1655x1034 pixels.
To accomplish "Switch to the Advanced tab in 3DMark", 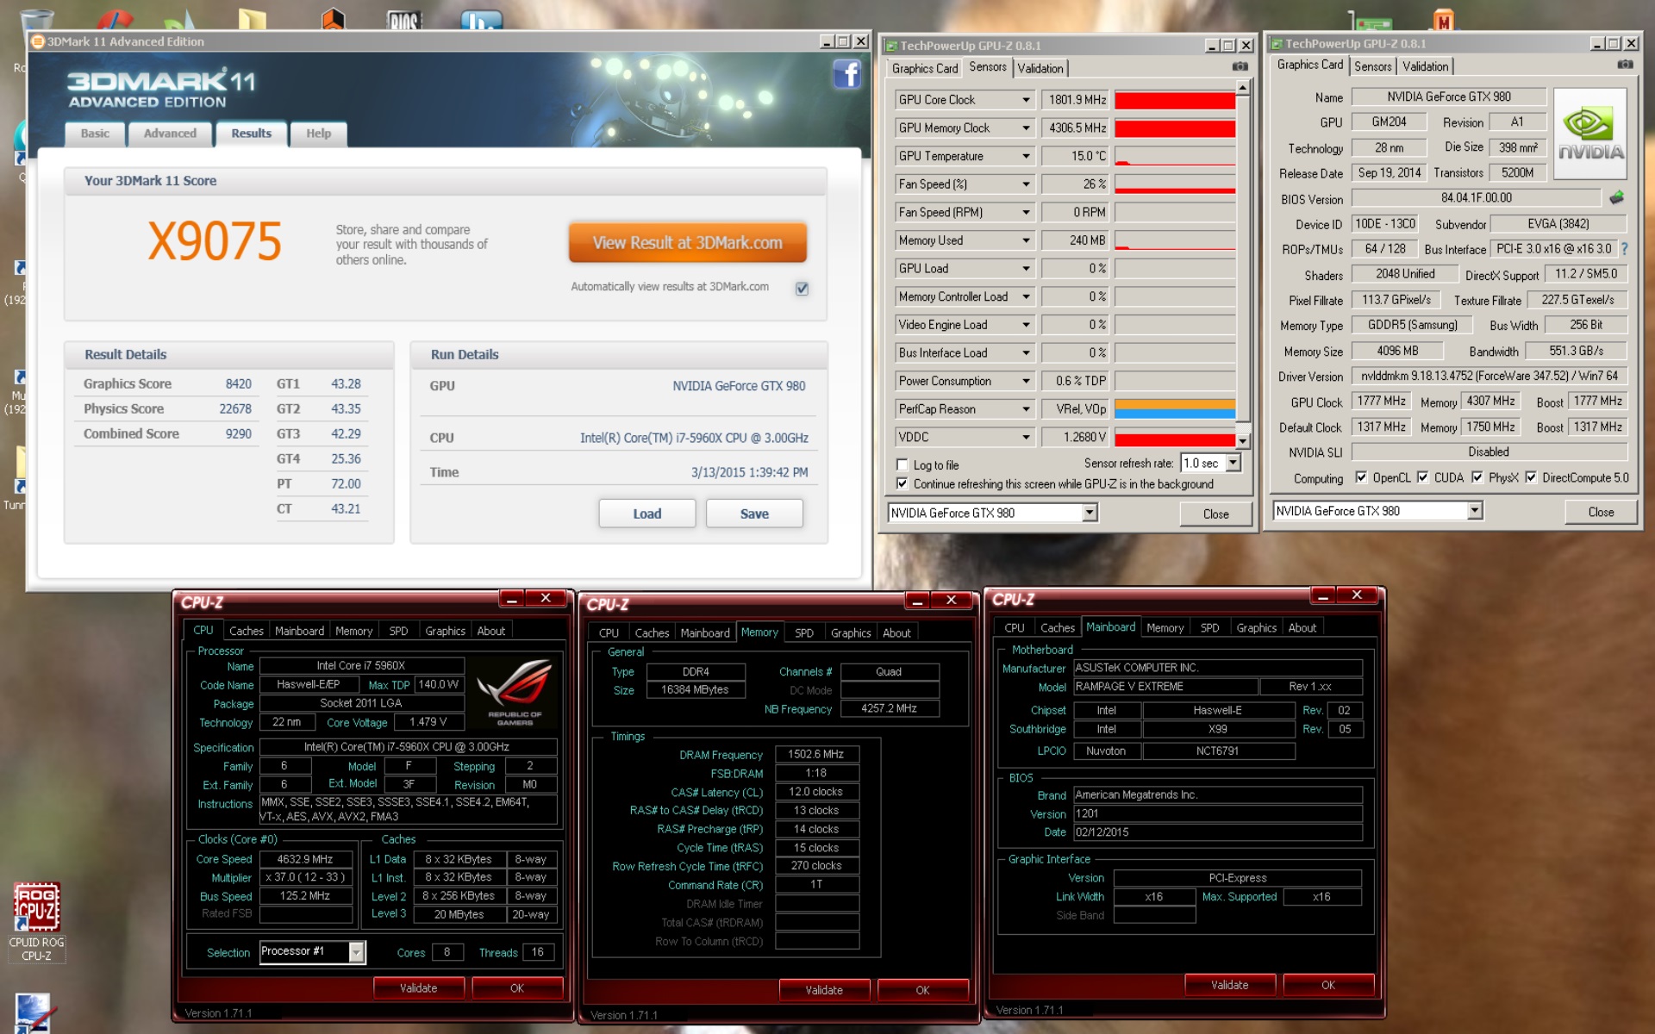I will pos(170,134).
